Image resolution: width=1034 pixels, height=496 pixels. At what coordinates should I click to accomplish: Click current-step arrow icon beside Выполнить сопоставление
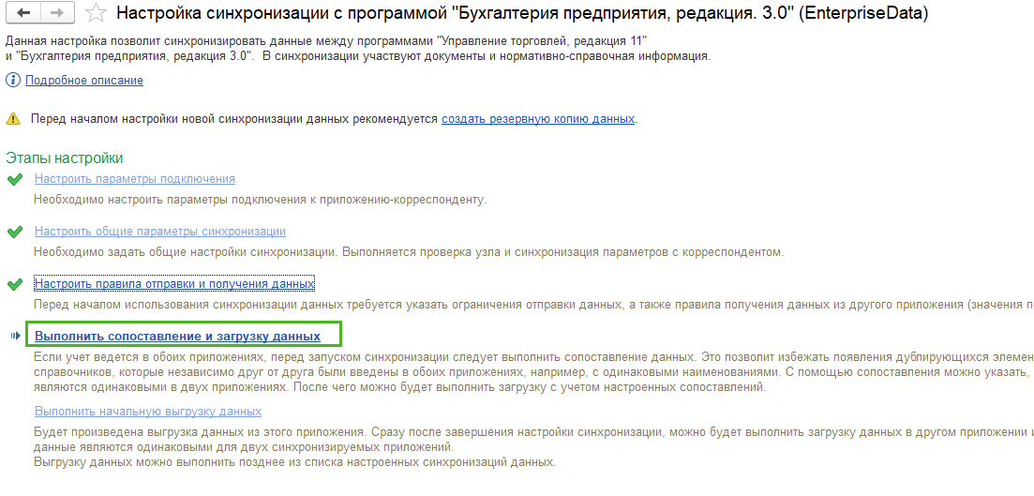[16, 337]
